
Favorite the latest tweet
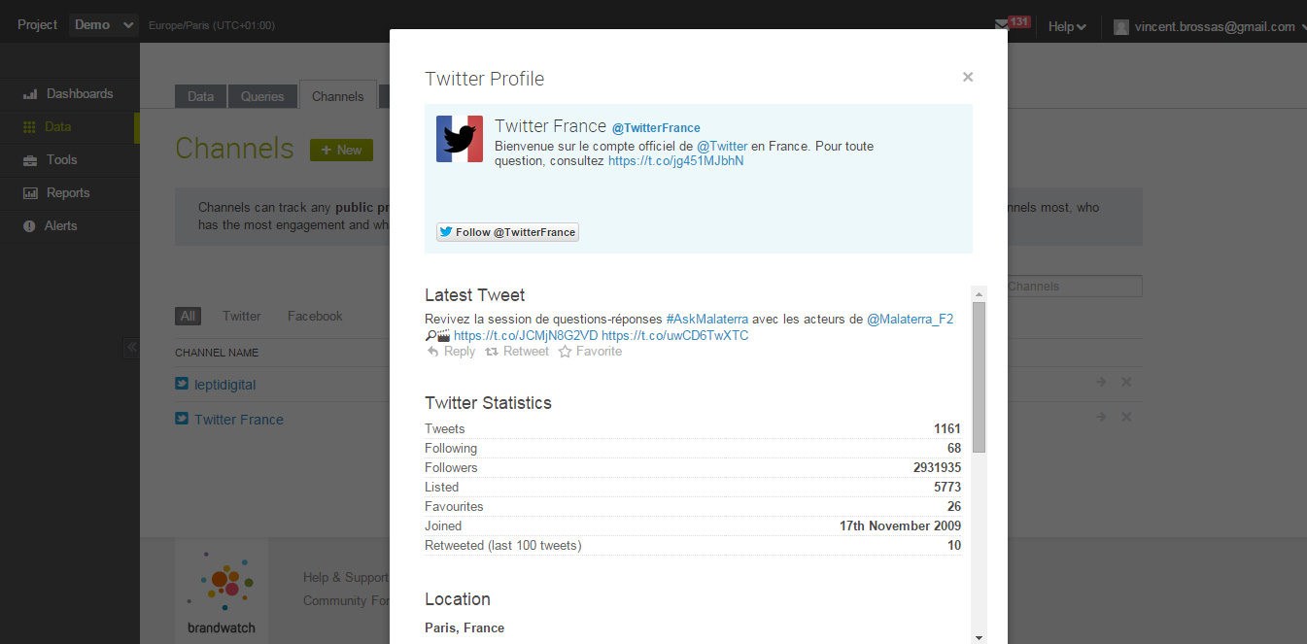coord(590,352)
